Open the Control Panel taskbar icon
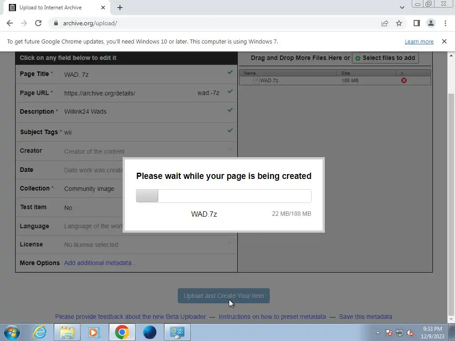 (x=177, y=332)
